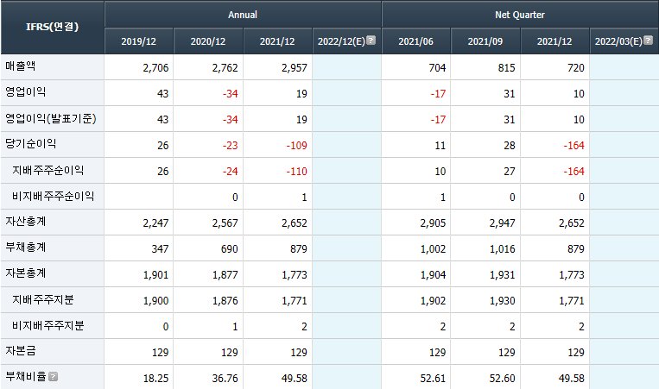Click the 2020/12 column header
Image resolution: width=659 pixels, height=389 pixels.
[x=208, y=41]
